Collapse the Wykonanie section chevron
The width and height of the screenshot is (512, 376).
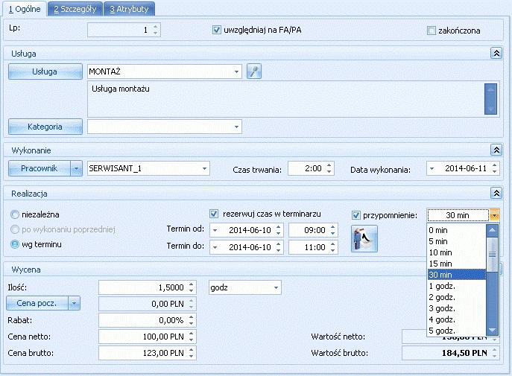pyautogui.click(x=496, y=150)
